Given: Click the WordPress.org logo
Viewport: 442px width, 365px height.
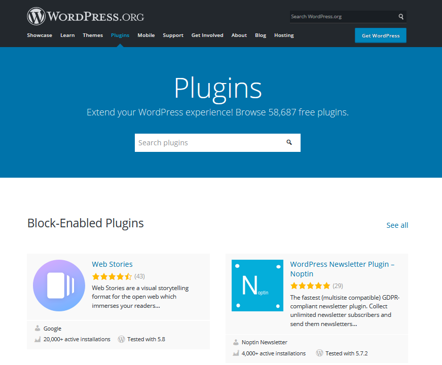Looking at the screenshot, I should point(86,16).
